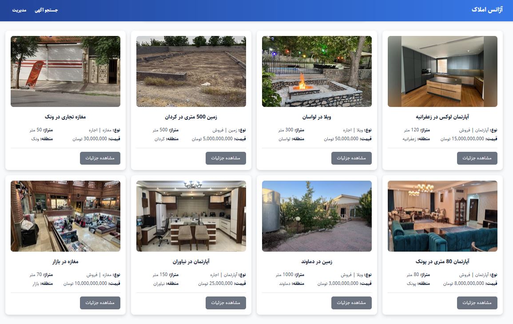513x324 pixels.
Task: Click the آژانس املاک site title
Action: [487, 10]
